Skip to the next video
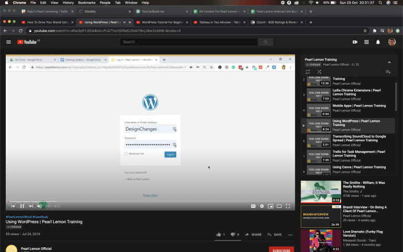The height and width of the screenshot is (252, 403). [31, 206]
